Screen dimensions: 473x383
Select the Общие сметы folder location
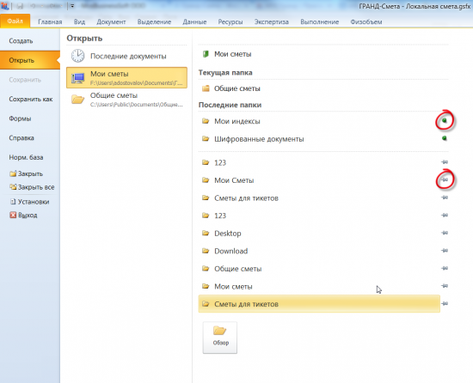point(126,100)
